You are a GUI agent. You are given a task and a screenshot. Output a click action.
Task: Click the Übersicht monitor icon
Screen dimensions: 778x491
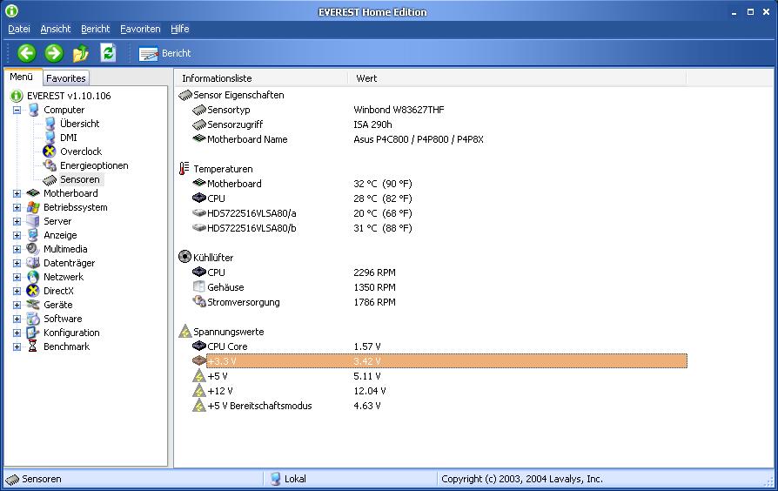click(50, 124)
